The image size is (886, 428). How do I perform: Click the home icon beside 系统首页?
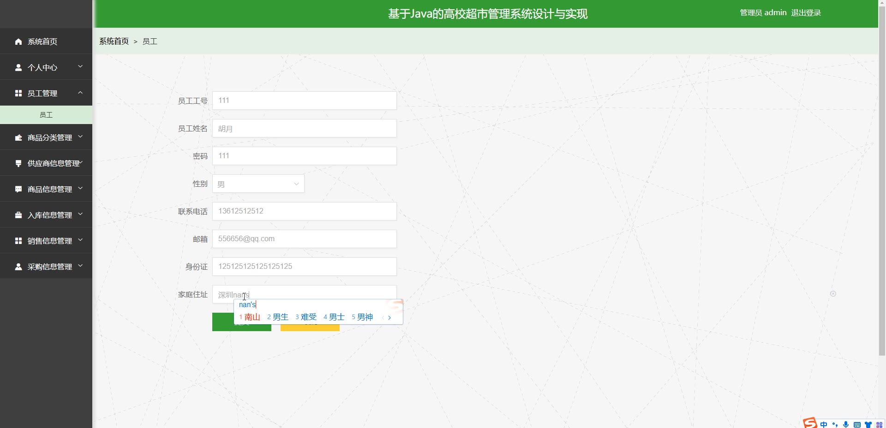pyautogui.click(x=18, y=42)
